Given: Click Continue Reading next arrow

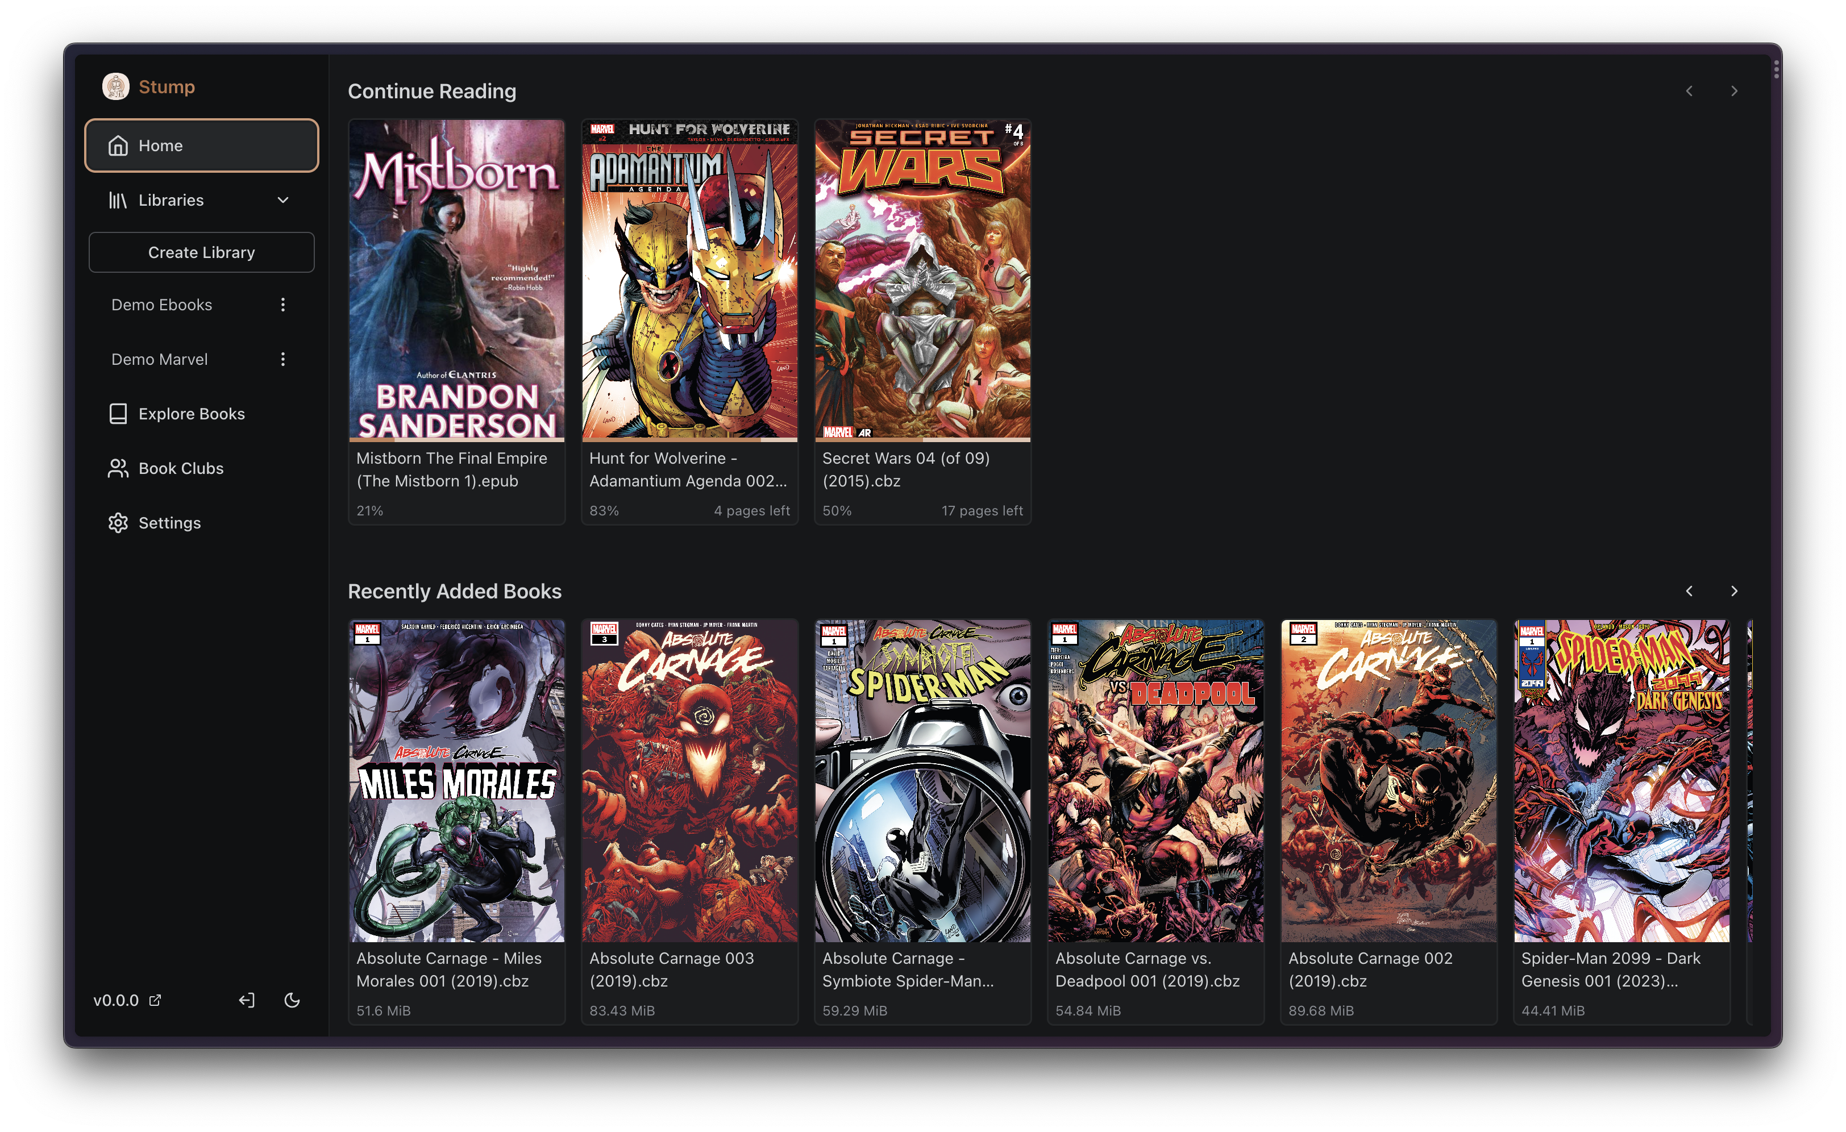Looking at the screenshot, I should tap(1733, 91).
